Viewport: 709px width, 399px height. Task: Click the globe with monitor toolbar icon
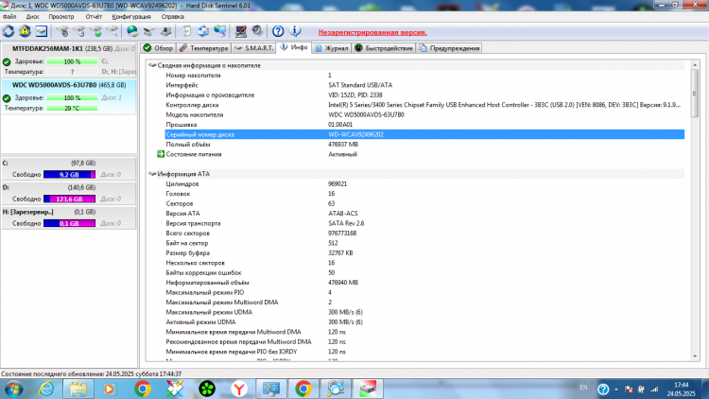220,31
